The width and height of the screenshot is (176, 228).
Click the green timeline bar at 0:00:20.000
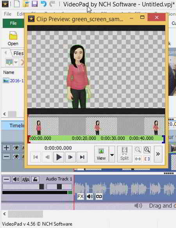tap(84, 138)
